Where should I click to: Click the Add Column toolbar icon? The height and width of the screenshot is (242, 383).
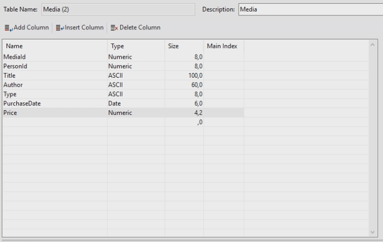click(8, 27)
